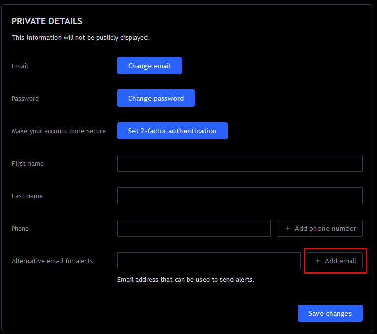Open the Change password dialog
377x334 pixels.
point(156,98)
